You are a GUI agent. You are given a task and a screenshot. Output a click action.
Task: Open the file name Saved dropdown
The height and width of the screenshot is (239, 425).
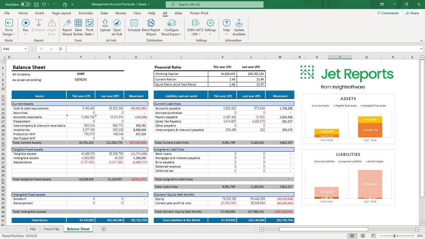[x=149, y=4]
